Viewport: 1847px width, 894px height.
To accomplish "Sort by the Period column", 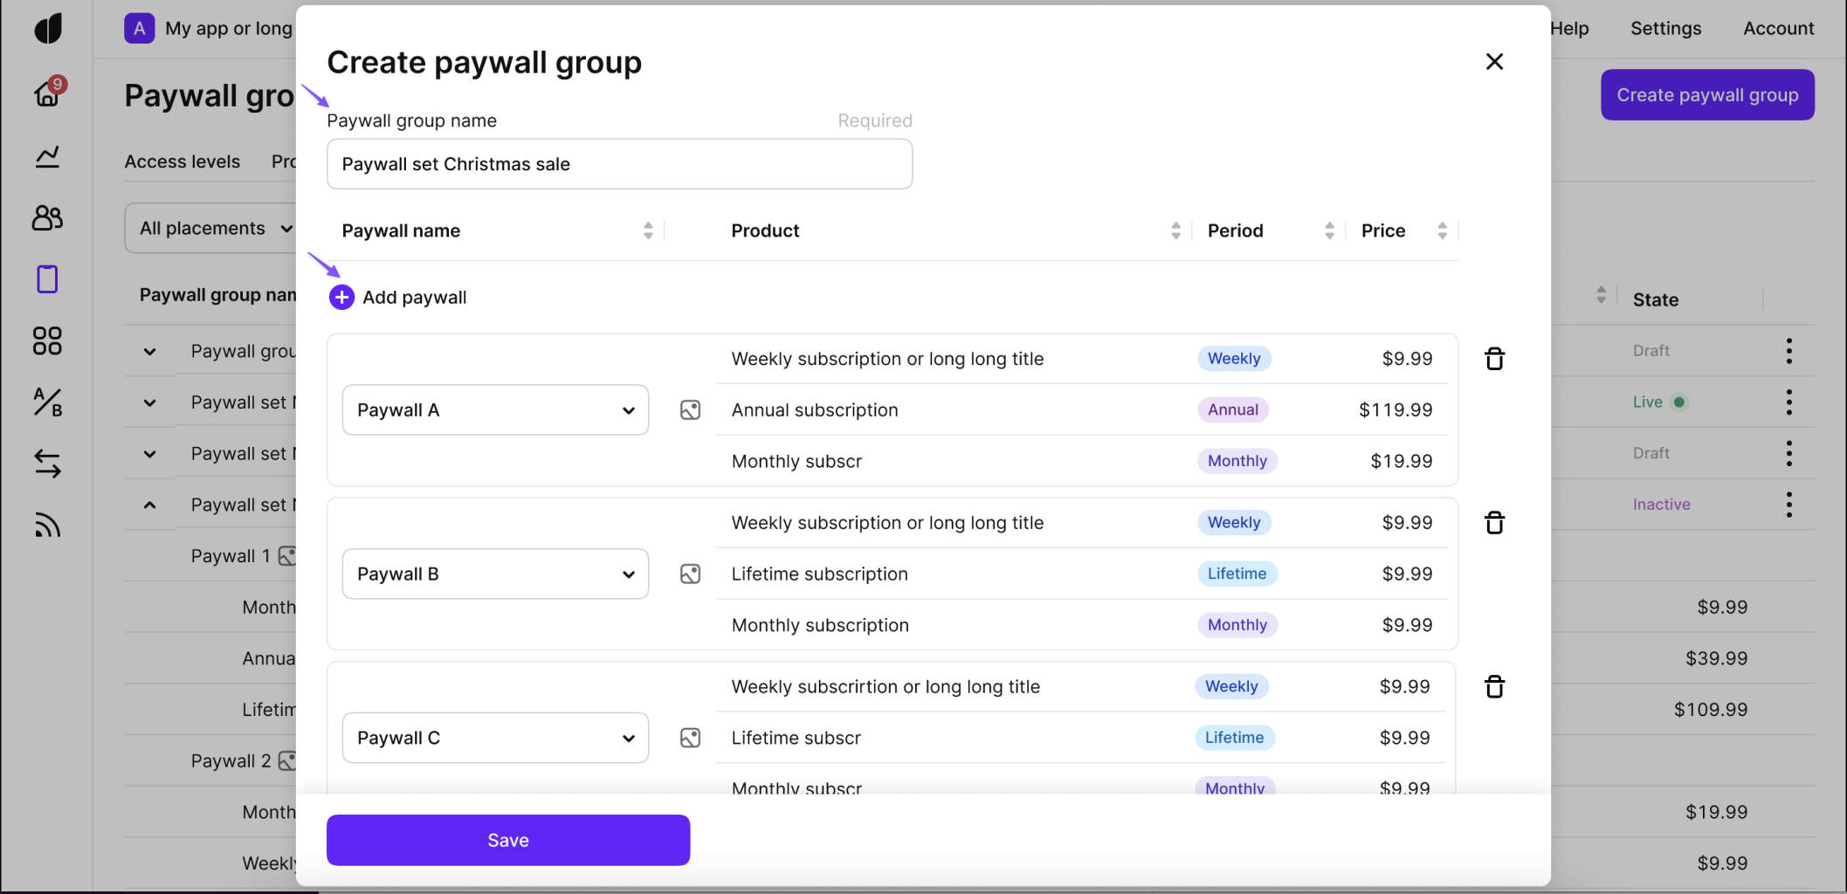I will click(x=1329, y=230).
